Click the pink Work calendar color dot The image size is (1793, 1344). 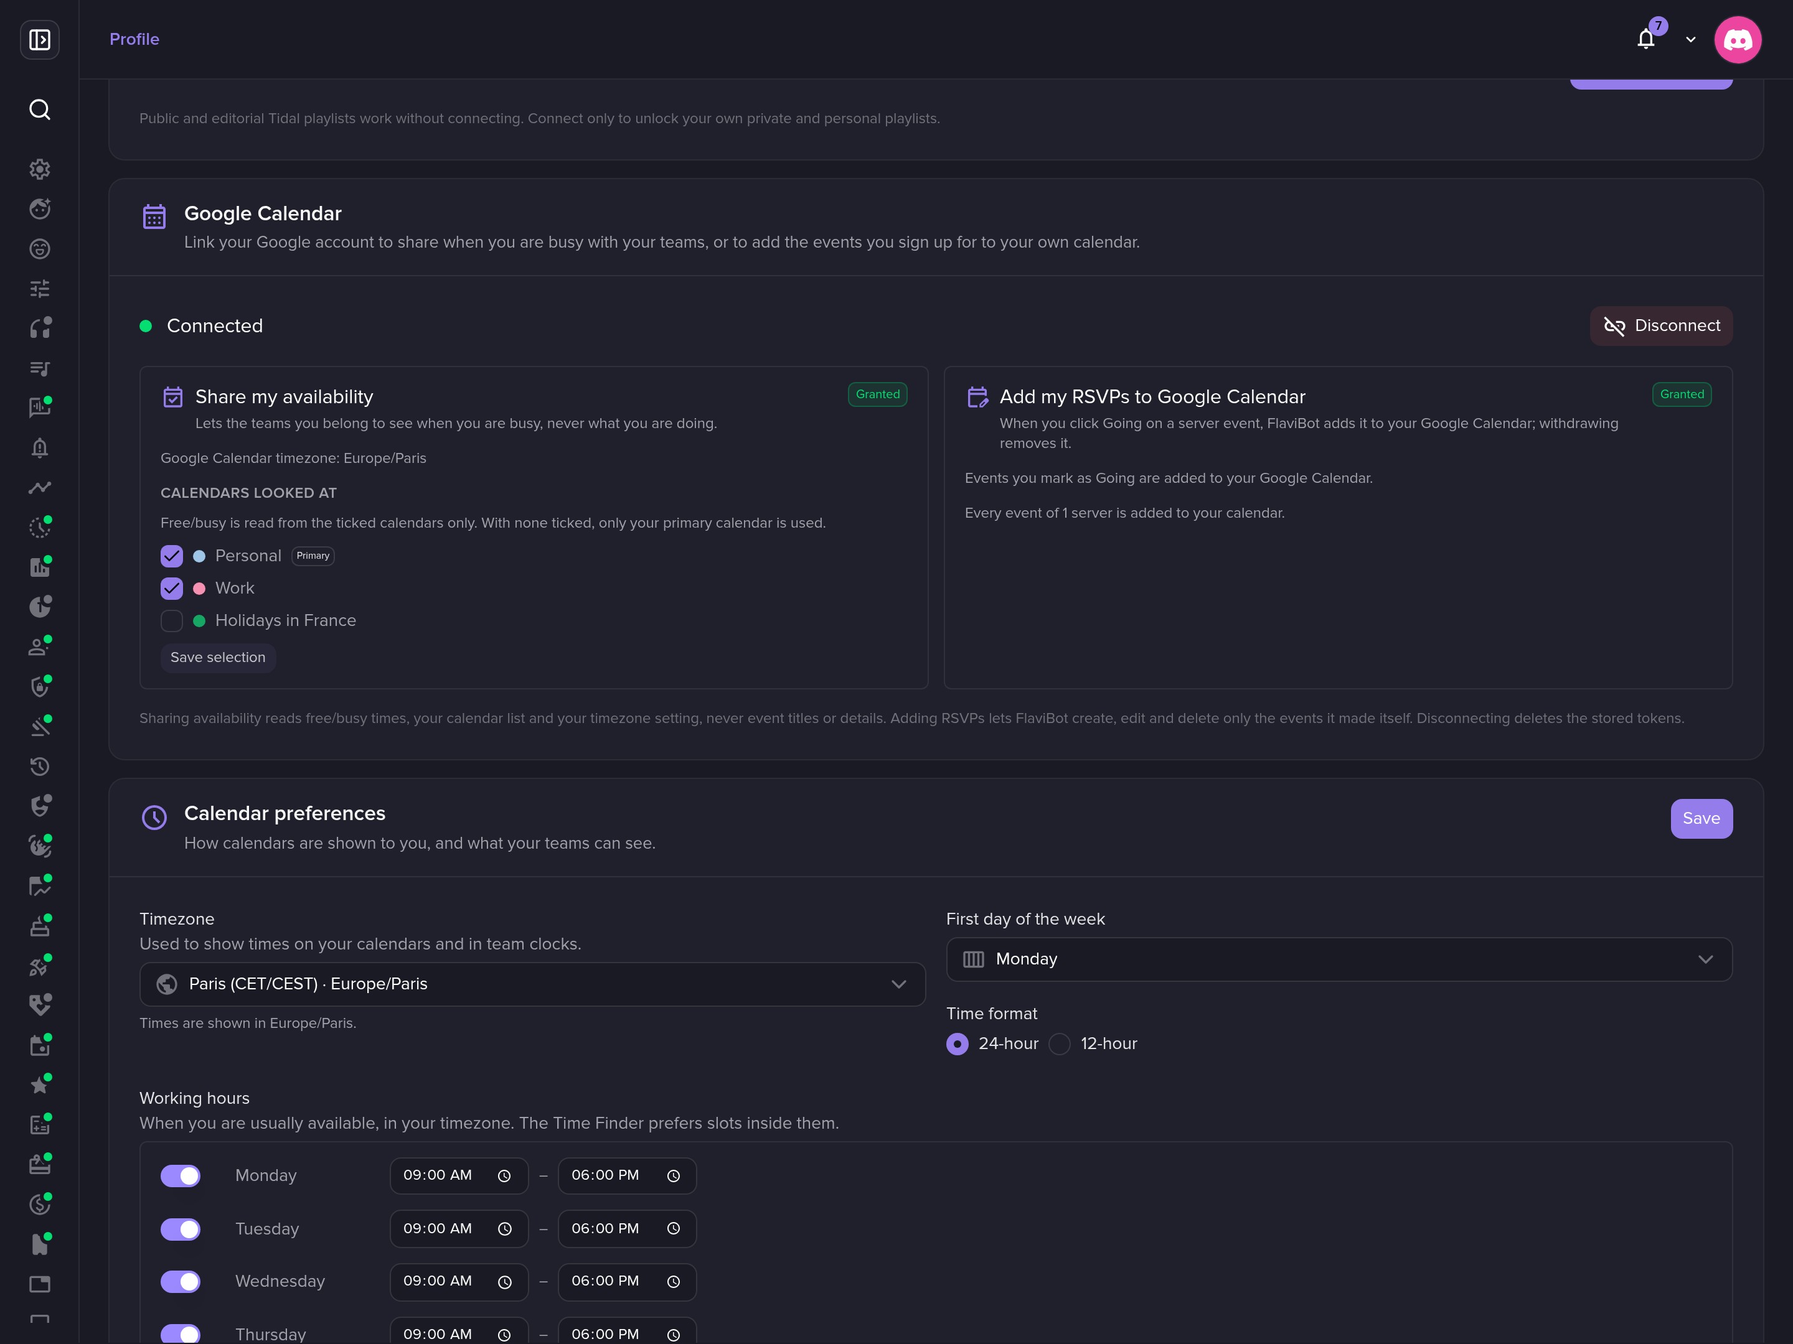(199, 588)
